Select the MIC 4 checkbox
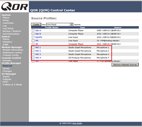 tap(33, 58)
